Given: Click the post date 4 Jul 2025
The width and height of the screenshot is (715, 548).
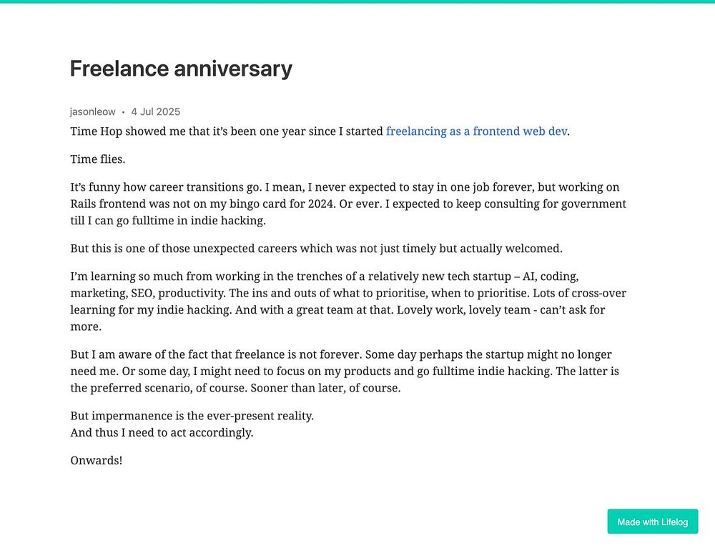Looking at the screenshot, I should coord(155,111).
